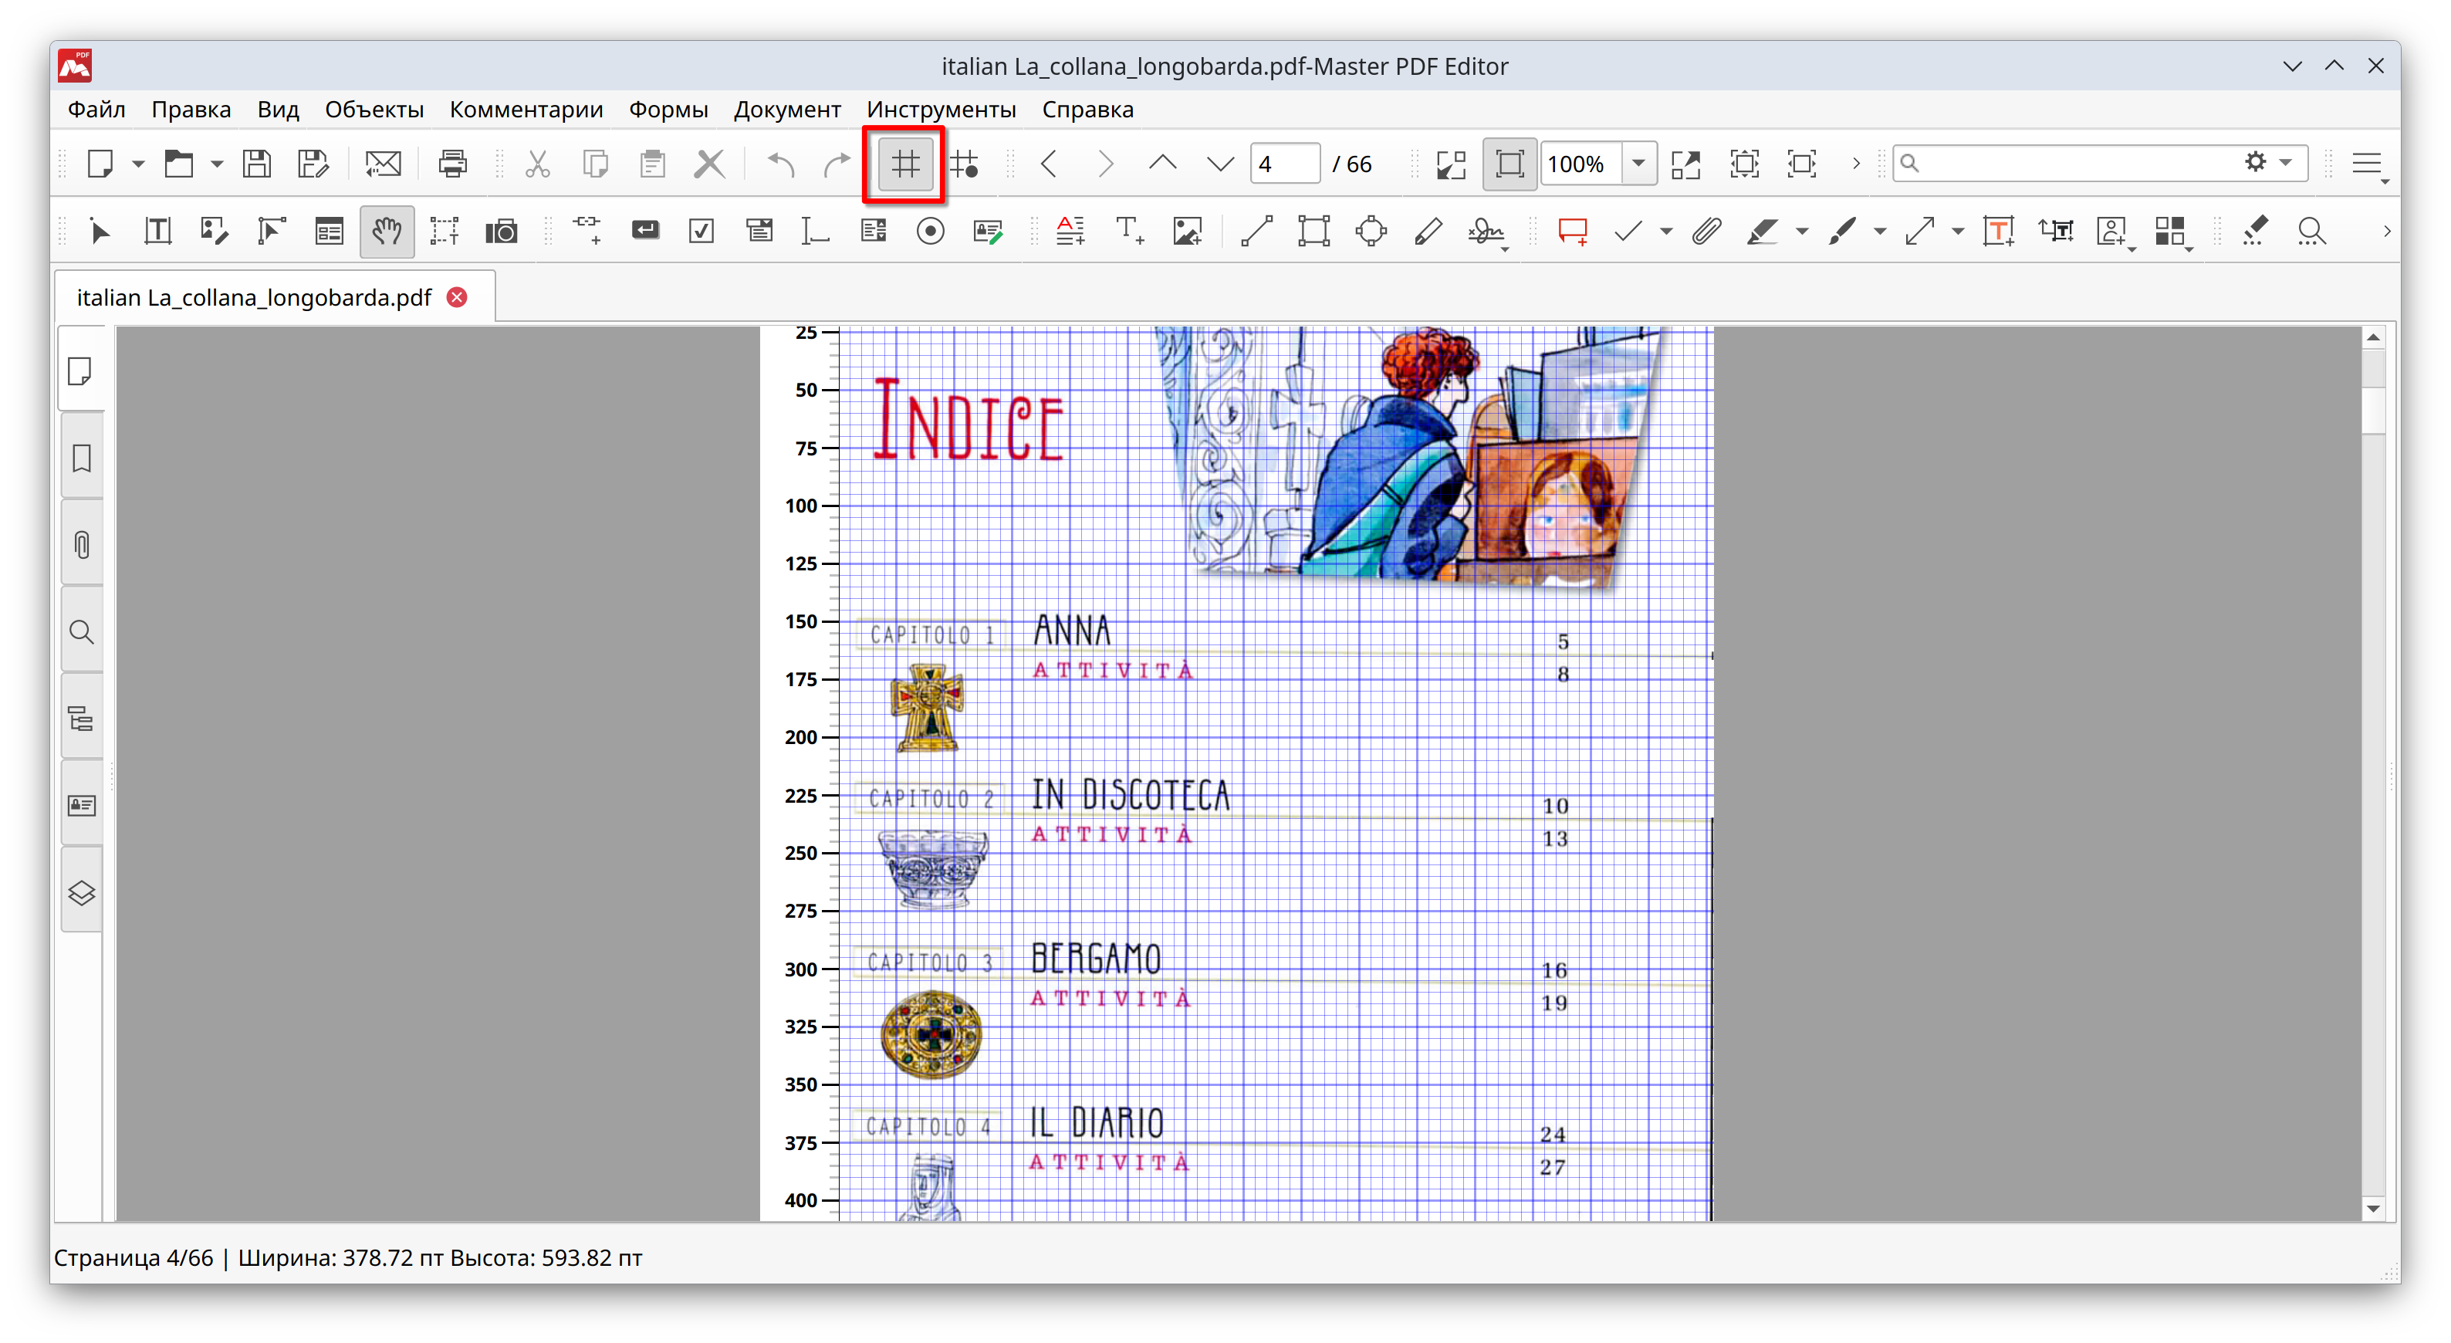Viewport: 2451px width, 1343px height.
Task: Click the Save As floppy-with-pencil icon
Action: (313, 164)
